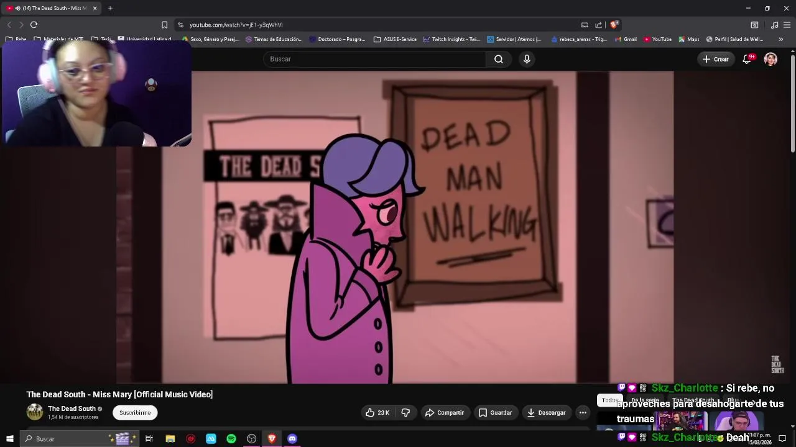The width and height of the screenshot is (796, 447).
Task: Open the blue app icon in taskbar
Action: point(211,439)
